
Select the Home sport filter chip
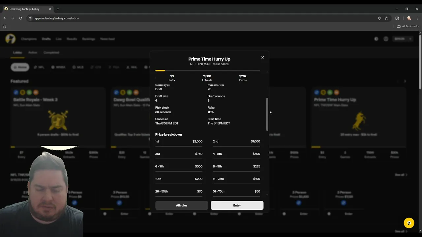coord(20,67)
